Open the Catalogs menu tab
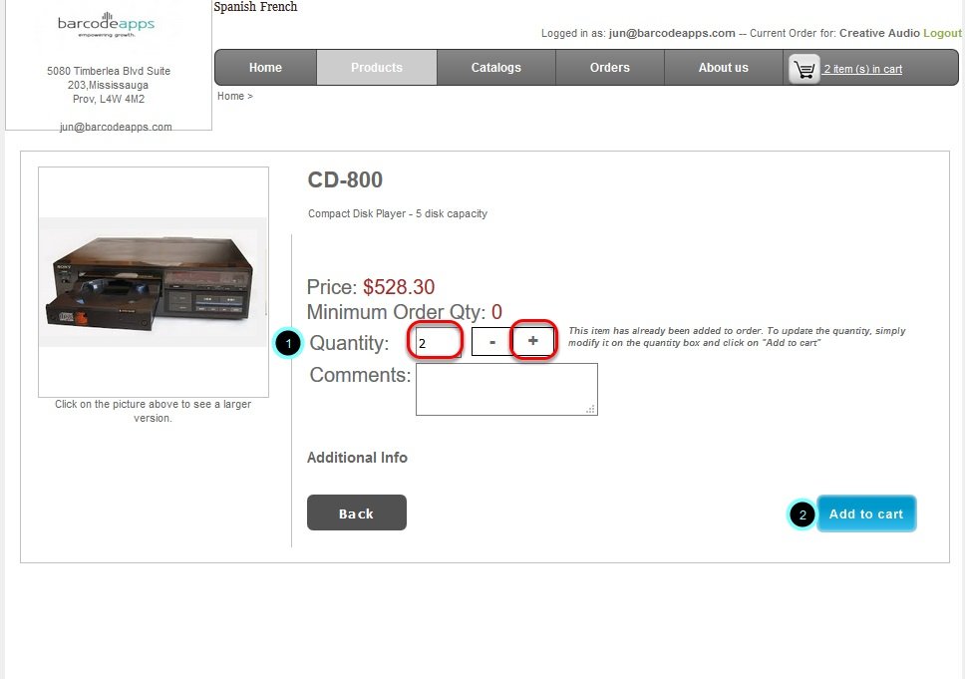 coord(496,68)
